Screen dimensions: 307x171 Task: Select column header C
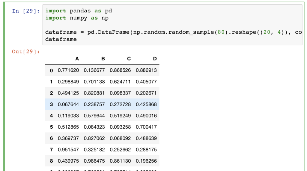coord(129,59)
